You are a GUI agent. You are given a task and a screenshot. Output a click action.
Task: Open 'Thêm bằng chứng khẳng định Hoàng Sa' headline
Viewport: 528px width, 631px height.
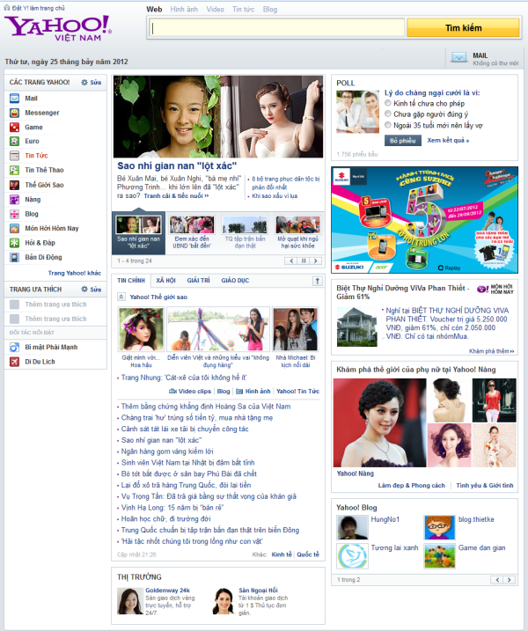206,407
